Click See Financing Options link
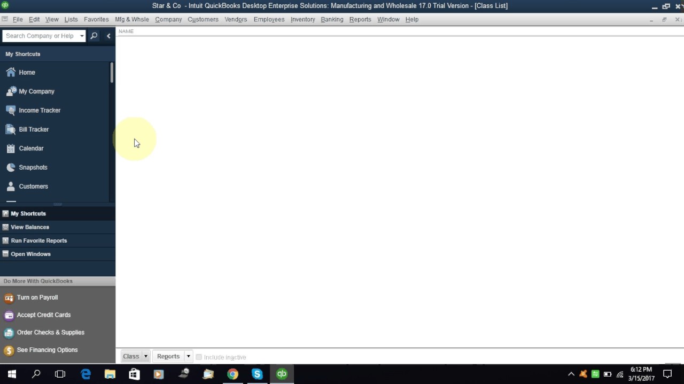Screen dimensions: 684x384 click(x=48, y=350)
